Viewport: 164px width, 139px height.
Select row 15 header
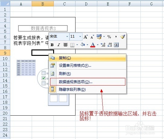pyautogui.click(x=5, y=86)
